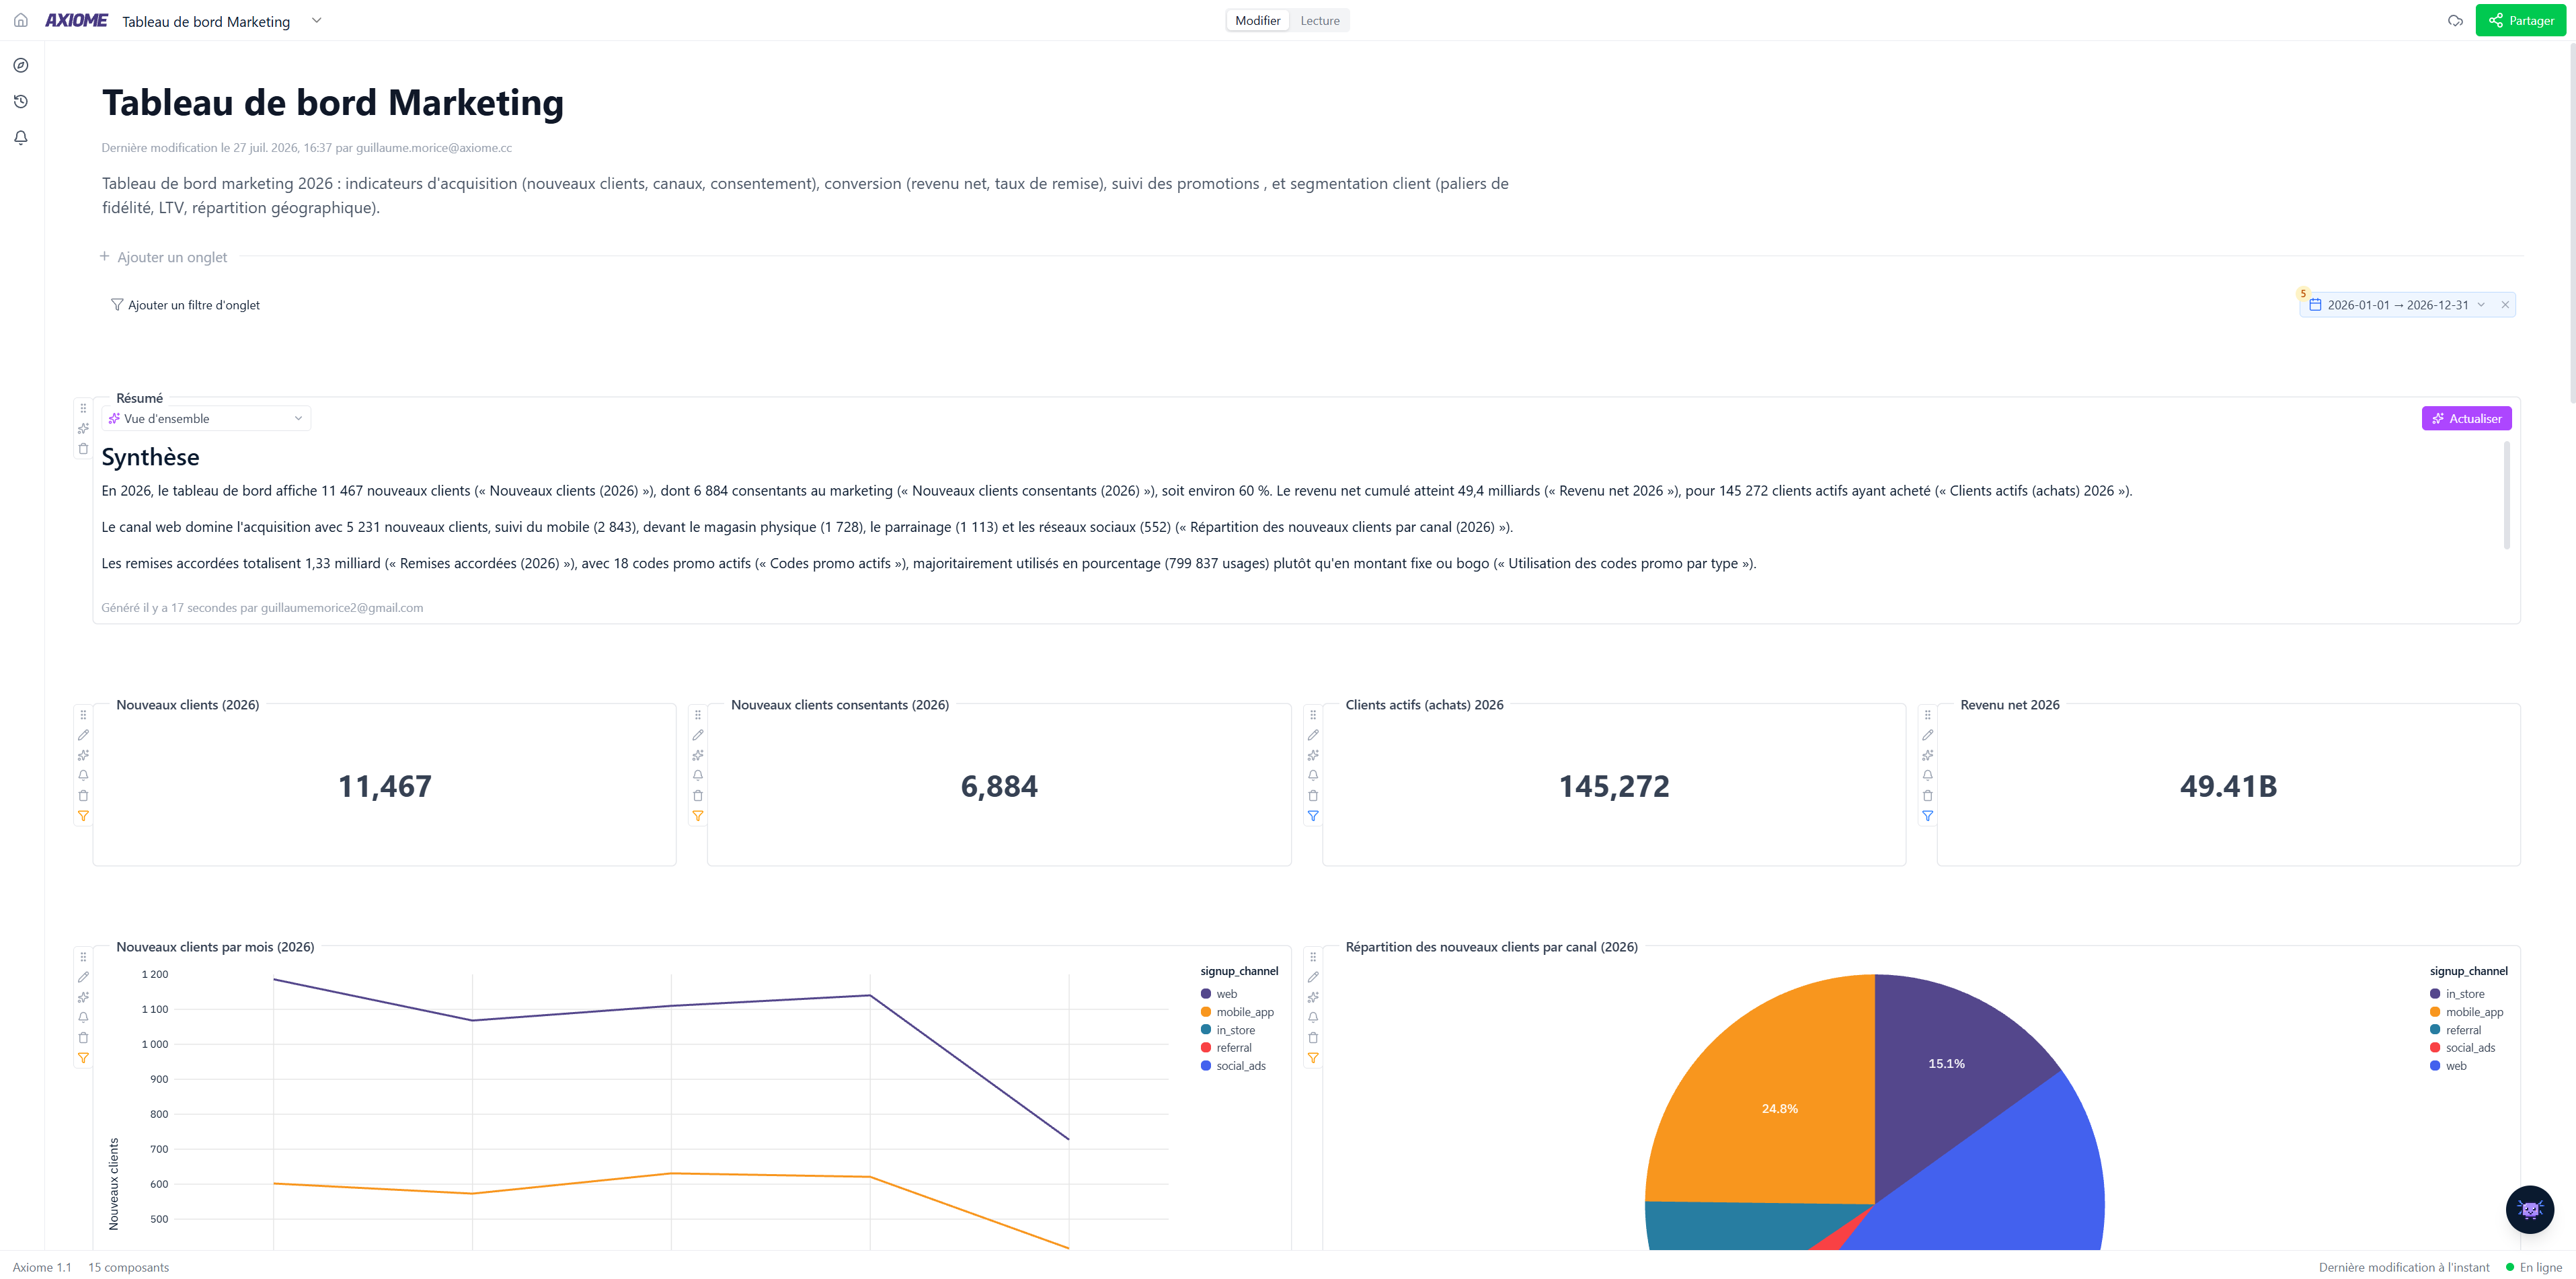Image resolution: width=2576 pixels, height=1279 pixels.
Task: Add a new tab with Ajouter un onglet
Action: [x=164, y=257]
